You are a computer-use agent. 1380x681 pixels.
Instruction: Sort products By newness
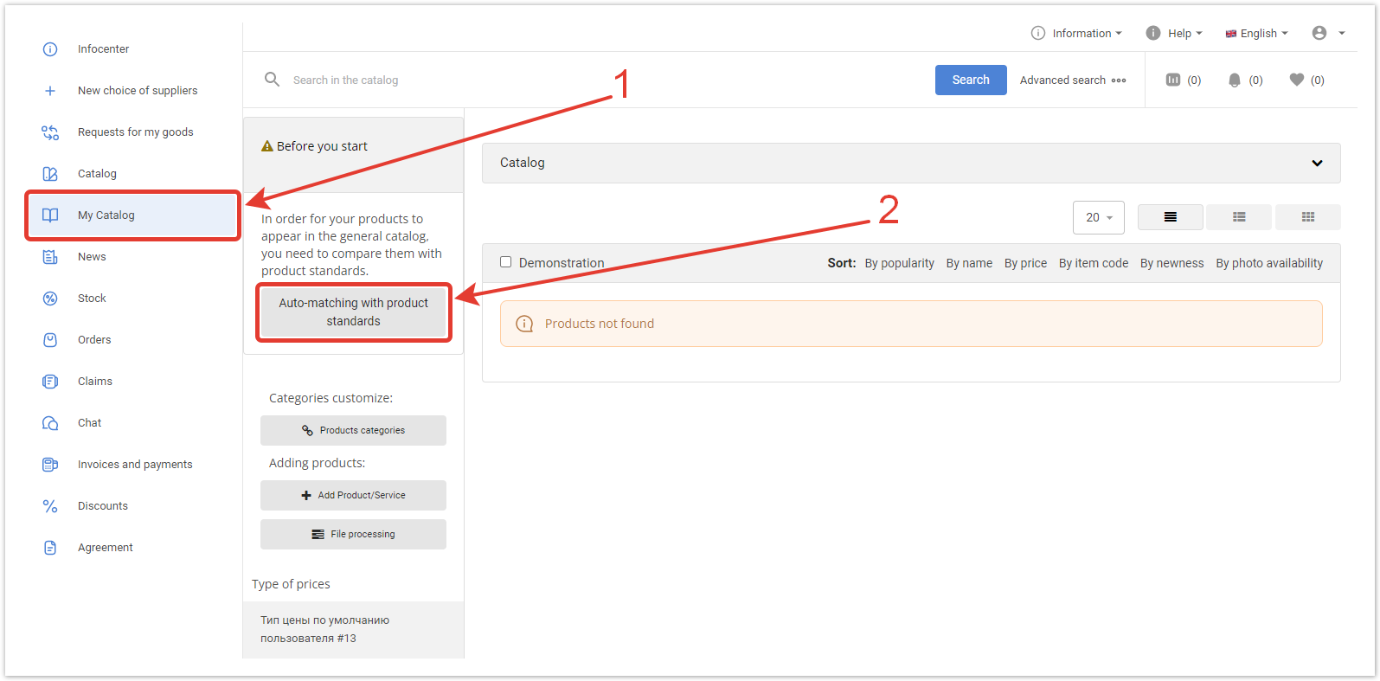tap(1171, 263)
